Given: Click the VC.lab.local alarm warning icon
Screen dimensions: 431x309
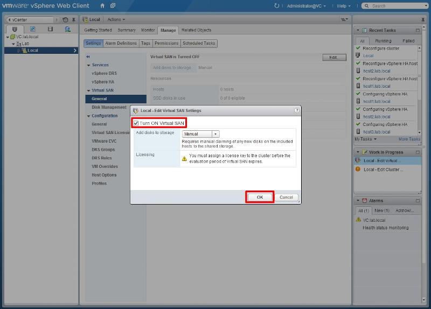Looking at the screenshot, I should point(358,220).
